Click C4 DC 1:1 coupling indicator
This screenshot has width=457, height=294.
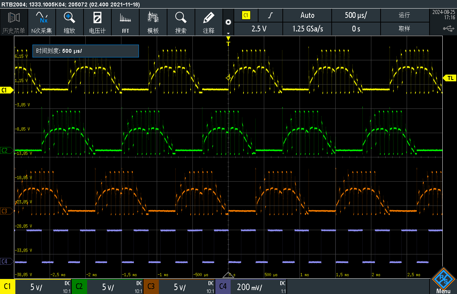(282, 287)
